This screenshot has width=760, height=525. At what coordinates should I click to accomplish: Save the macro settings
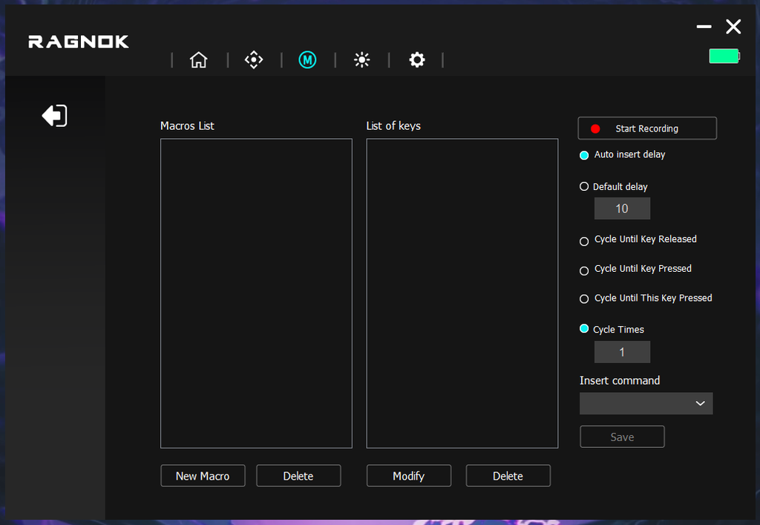pyautogui.click(x=623, y=437)
